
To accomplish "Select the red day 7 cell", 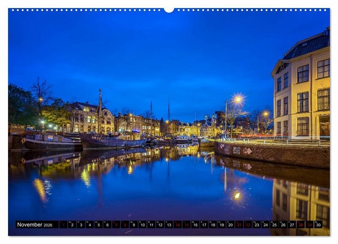I will [116, 225].
